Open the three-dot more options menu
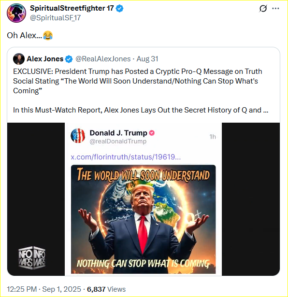 click(x=275, y=9)
